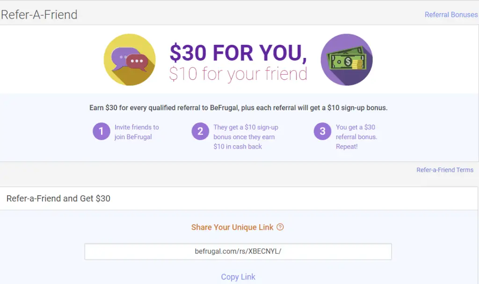The width and height of the screenshot is (479, 284).
Task: Click the purple step 1 circle
Action: click(102, 131)
